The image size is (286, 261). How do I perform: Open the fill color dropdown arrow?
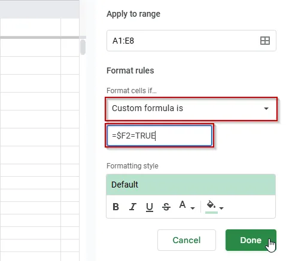[x=221, y=208]
